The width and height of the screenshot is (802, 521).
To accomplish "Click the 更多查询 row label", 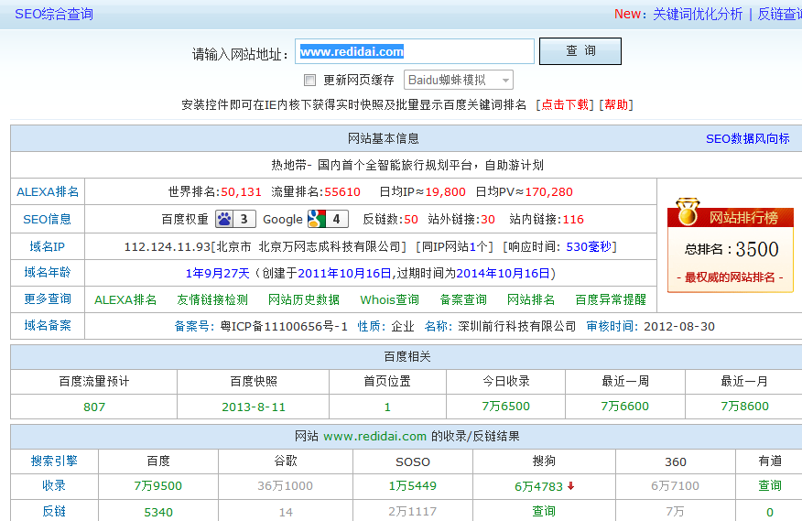I will point(47,298).
